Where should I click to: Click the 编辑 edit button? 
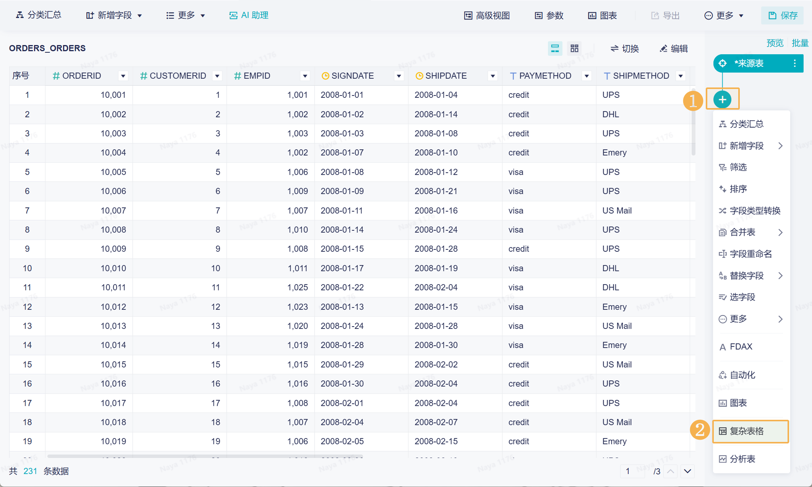[x=674, y=49]
